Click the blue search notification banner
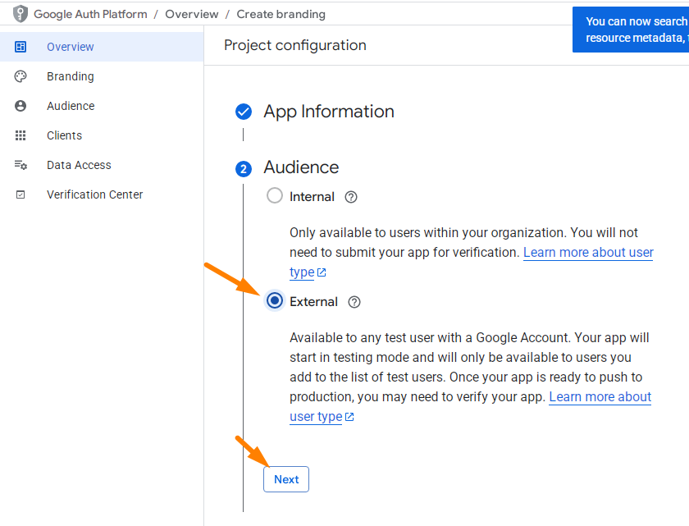This screenshot has width=689, height=526. (x=631, y=30)
